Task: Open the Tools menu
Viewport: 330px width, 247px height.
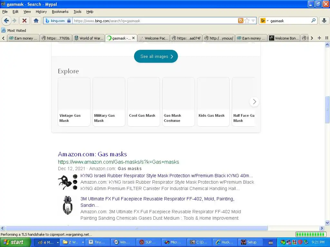Action: point(77,12)
